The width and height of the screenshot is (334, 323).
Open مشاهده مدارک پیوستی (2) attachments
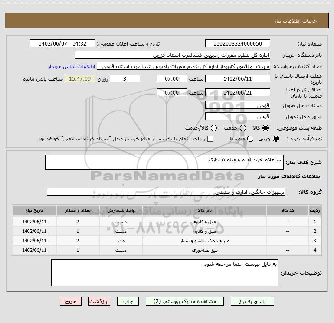(x=185, y=301)
